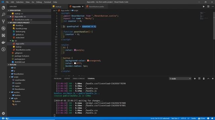The height and width of the screenshot is (120, 215).
Task: Select resetHandler in the Outline
Action: 20,80
